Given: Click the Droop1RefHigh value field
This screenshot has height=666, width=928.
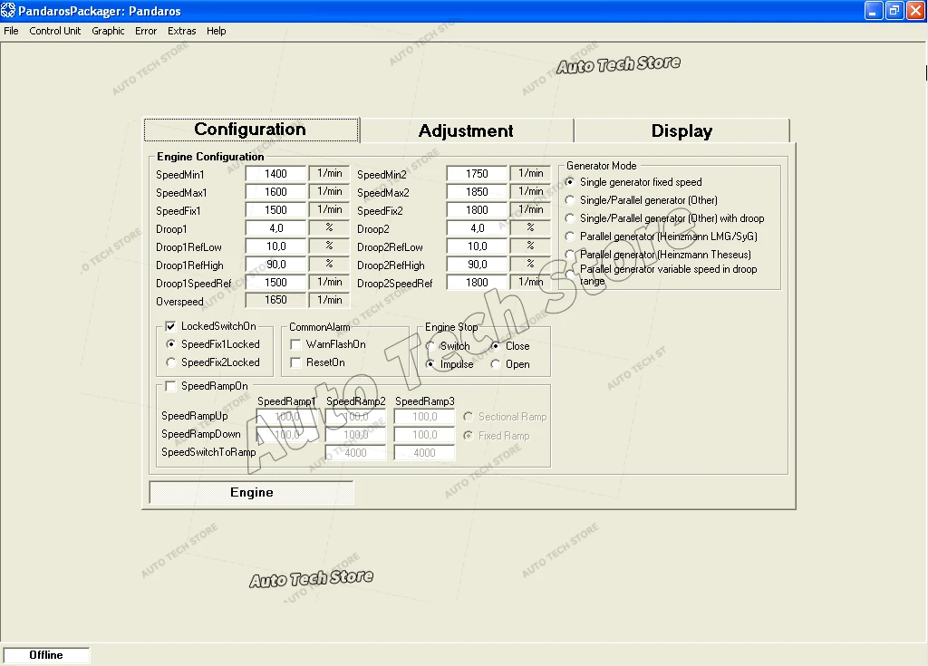Looking at the screenshot, I should point(275,264).
